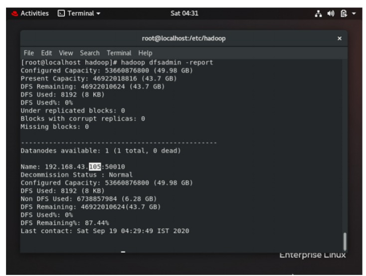The height and width of the screenshot is (276, 366).
Task: Open the View menu
Action: (66, 53)
